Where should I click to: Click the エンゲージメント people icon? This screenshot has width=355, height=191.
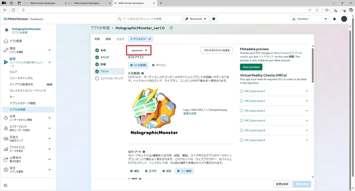pyautogui.click(x=6, y=128)
